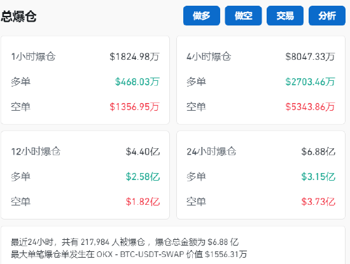The height and width of the screenshot is (264, 350).
Task: Click 4-hour long value $2703.46万
Action: click(310, 81)
